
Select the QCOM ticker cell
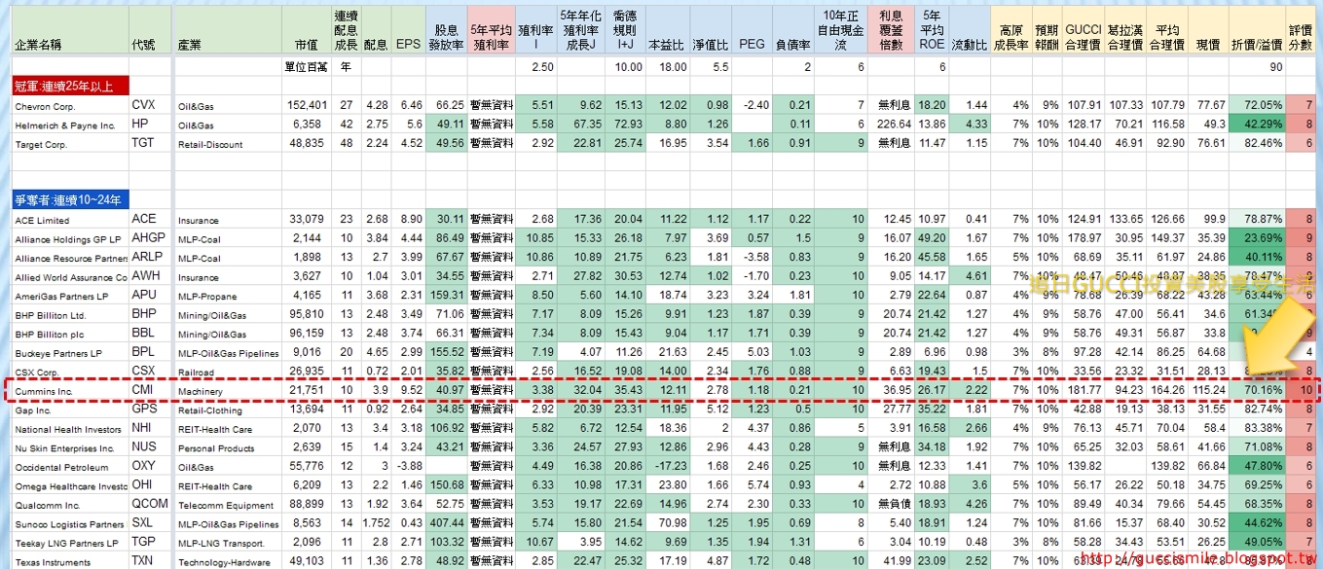pos(149,505)
